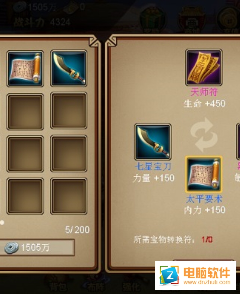Click the empty slot below the sword
The image size is (240, 294).
pyautogui.click(x=69, y=111)
